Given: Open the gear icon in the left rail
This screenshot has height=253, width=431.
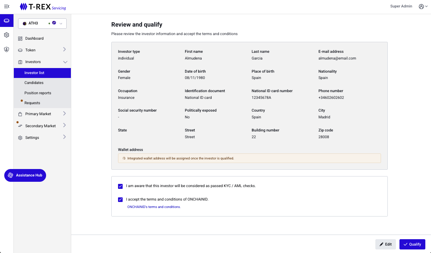Looking at the screenshot, I should tap(6, 35).
